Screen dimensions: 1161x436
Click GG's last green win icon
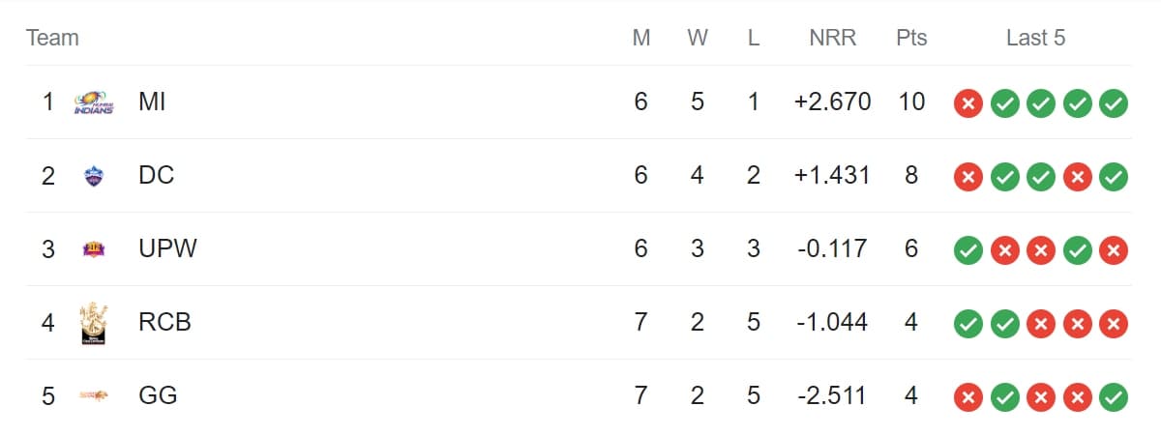coord(1115,396)
